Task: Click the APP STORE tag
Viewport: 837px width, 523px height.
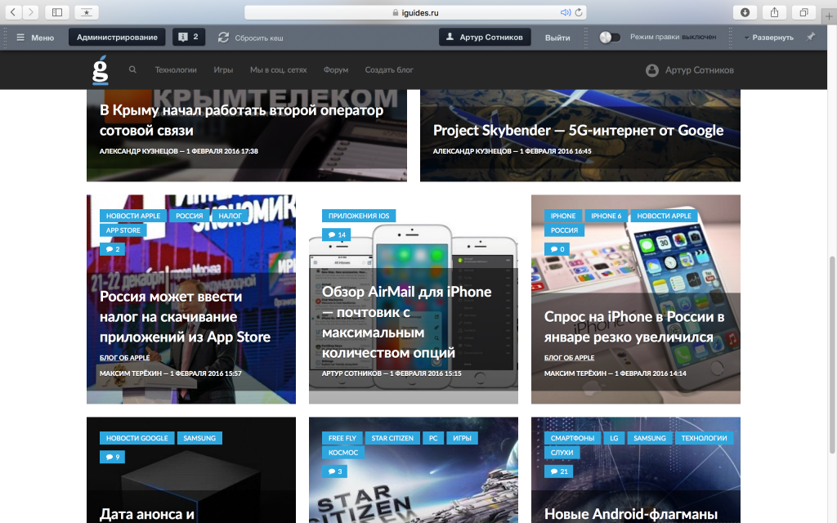Action: tap(123, 230)
